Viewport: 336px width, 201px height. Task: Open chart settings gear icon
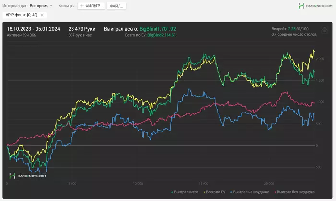[x=324, y=30]
